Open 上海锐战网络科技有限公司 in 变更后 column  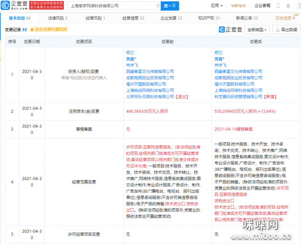pyautogui.click(x=238, y=90)
